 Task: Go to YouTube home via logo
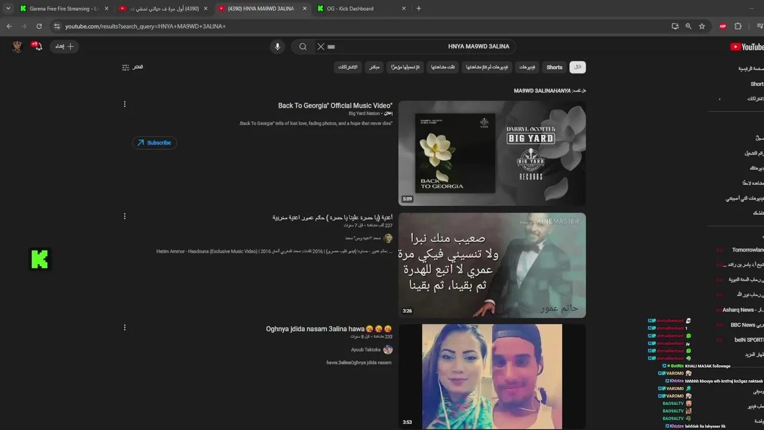[747, 47]
